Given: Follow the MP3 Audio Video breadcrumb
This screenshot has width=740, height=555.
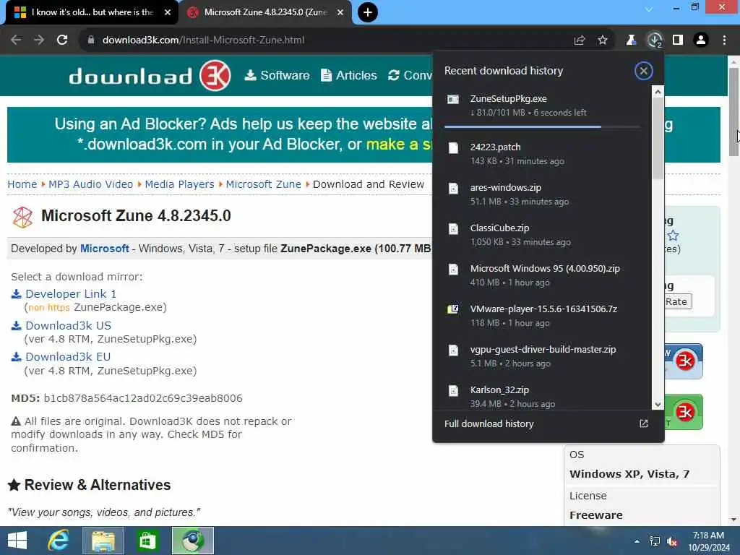Looking at the screenshot, I should [90, 184].
